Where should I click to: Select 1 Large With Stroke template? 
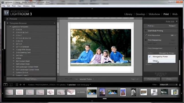[23, 49]
